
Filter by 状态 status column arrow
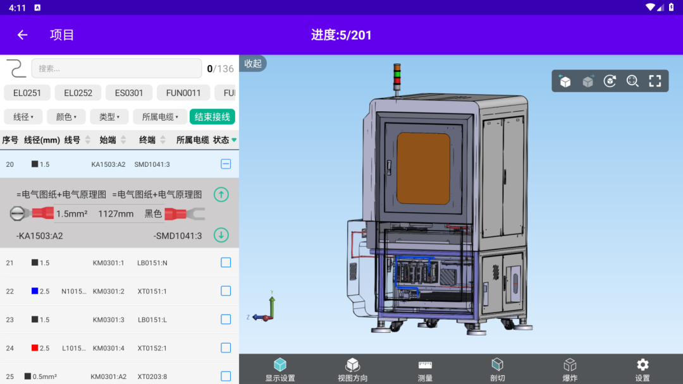(234, 140)
